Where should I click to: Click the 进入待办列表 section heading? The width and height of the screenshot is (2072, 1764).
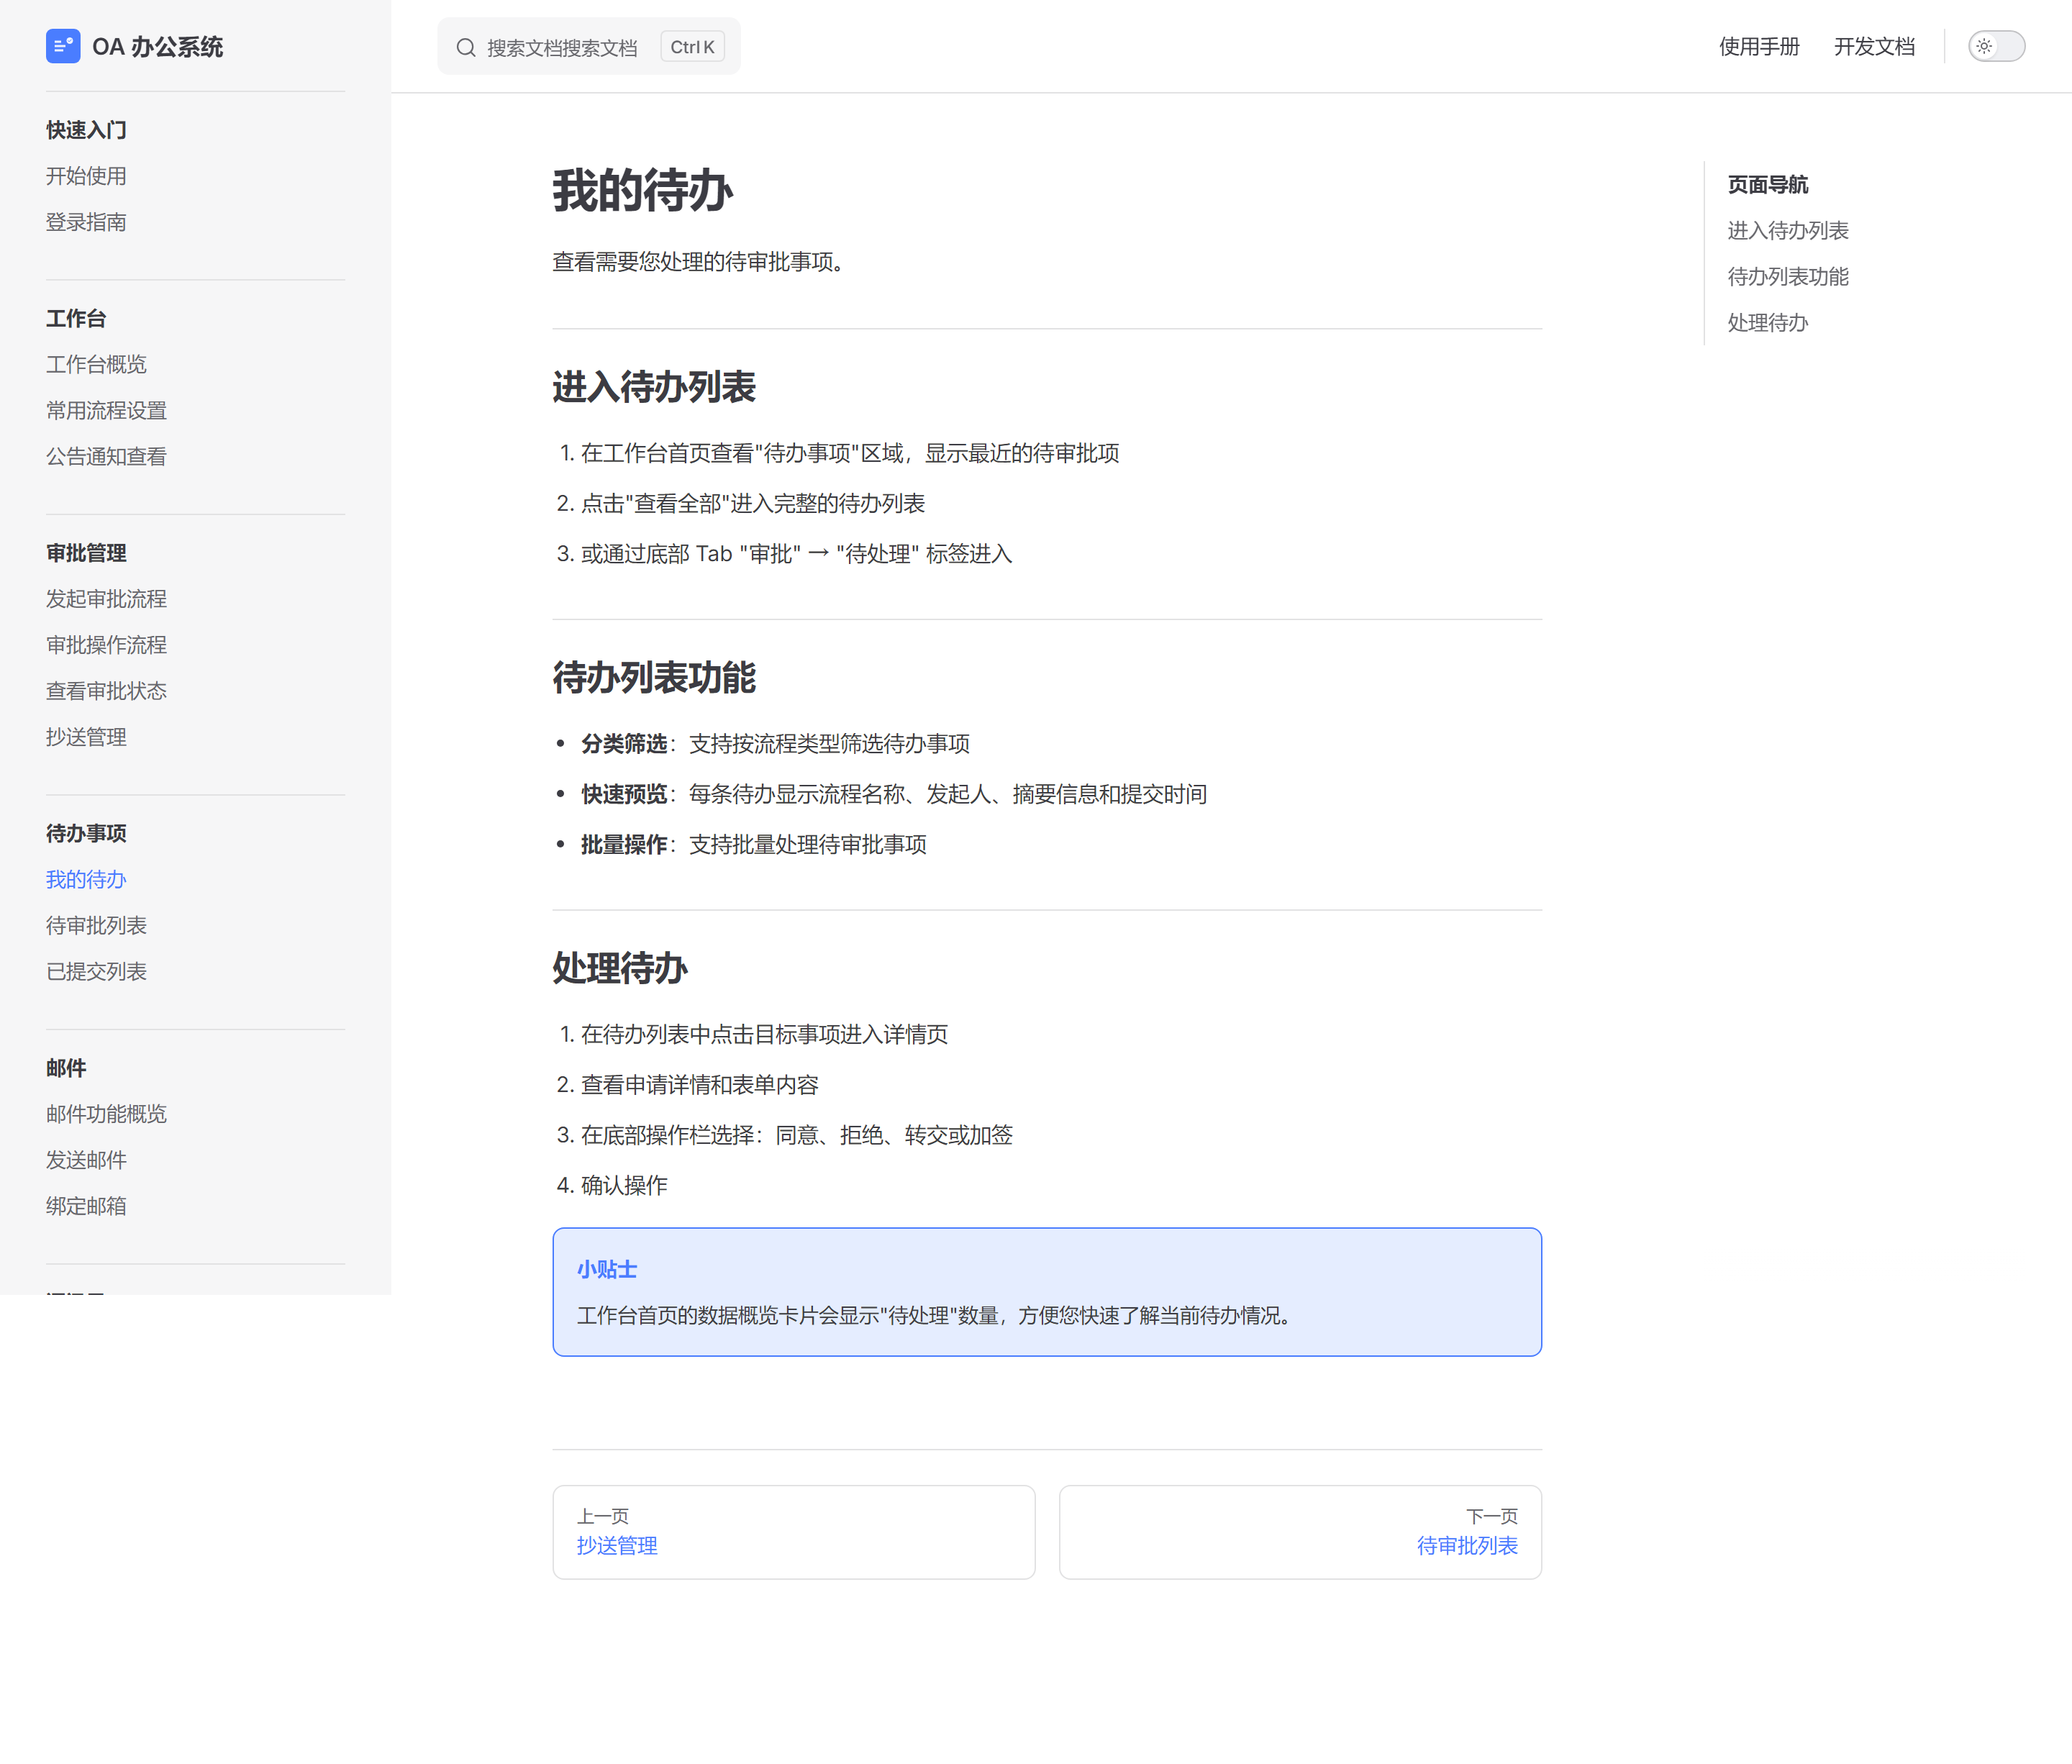pyautogui.click(x=654, y=387)
